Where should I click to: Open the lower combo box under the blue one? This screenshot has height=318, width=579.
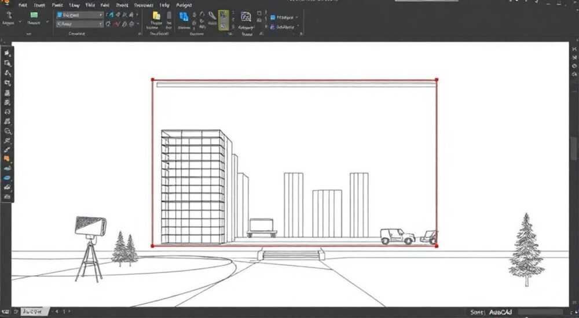[79, 24]
